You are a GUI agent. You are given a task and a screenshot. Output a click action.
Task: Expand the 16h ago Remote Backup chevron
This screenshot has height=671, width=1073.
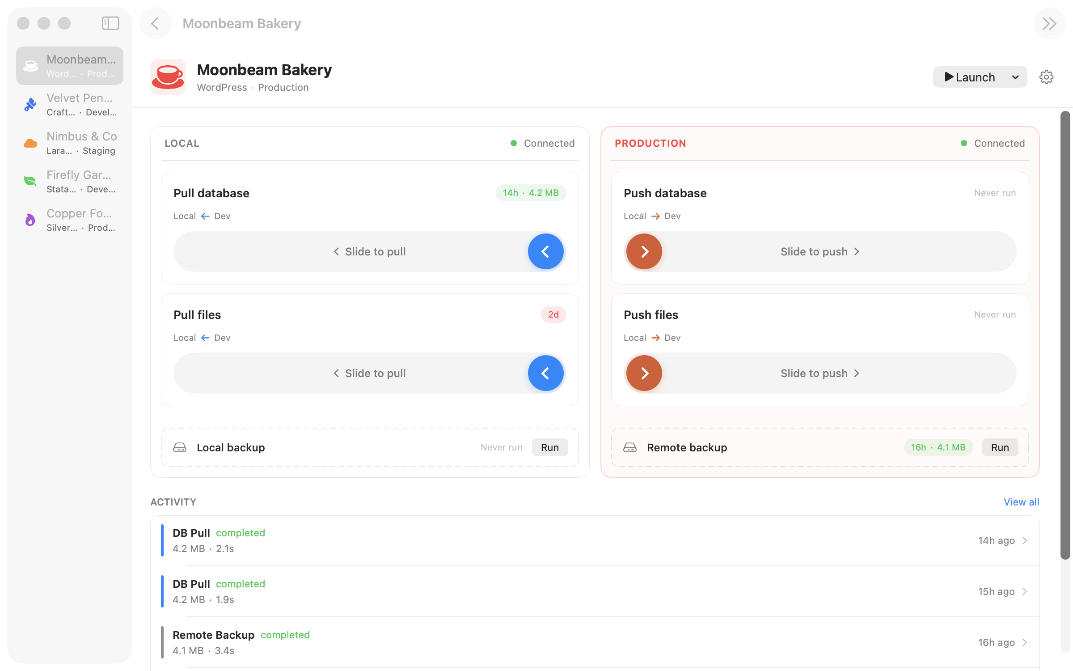[1025, 642]
